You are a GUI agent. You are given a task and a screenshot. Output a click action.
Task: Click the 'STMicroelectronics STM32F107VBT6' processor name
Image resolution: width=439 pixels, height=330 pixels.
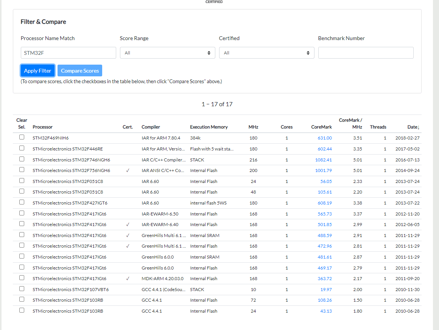70,289
